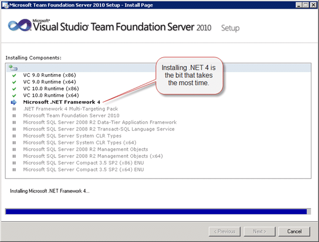This screenshot has width=319, height=242.
Task: Click pending icon beside .NET Framework 4 Multi-Targeting Pack
Action: click(14, 109)
